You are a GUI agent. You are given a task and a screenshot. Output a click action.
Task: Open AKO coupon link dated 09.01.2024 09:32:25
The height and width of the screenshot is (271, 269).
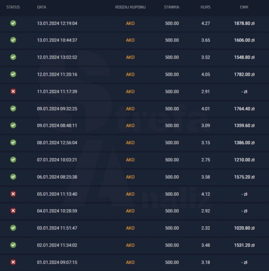point(130,109)
